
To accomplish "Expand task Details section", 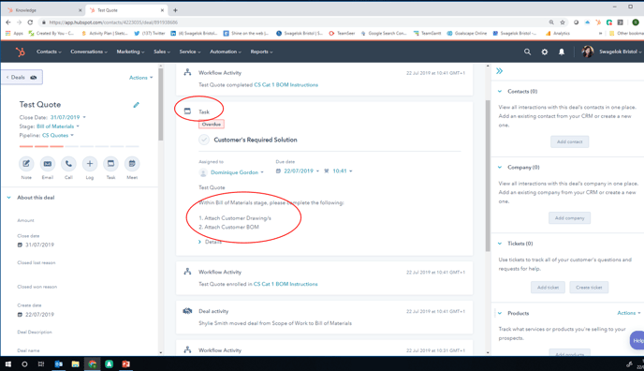I will pyautogui.click(x=211, y=242).
